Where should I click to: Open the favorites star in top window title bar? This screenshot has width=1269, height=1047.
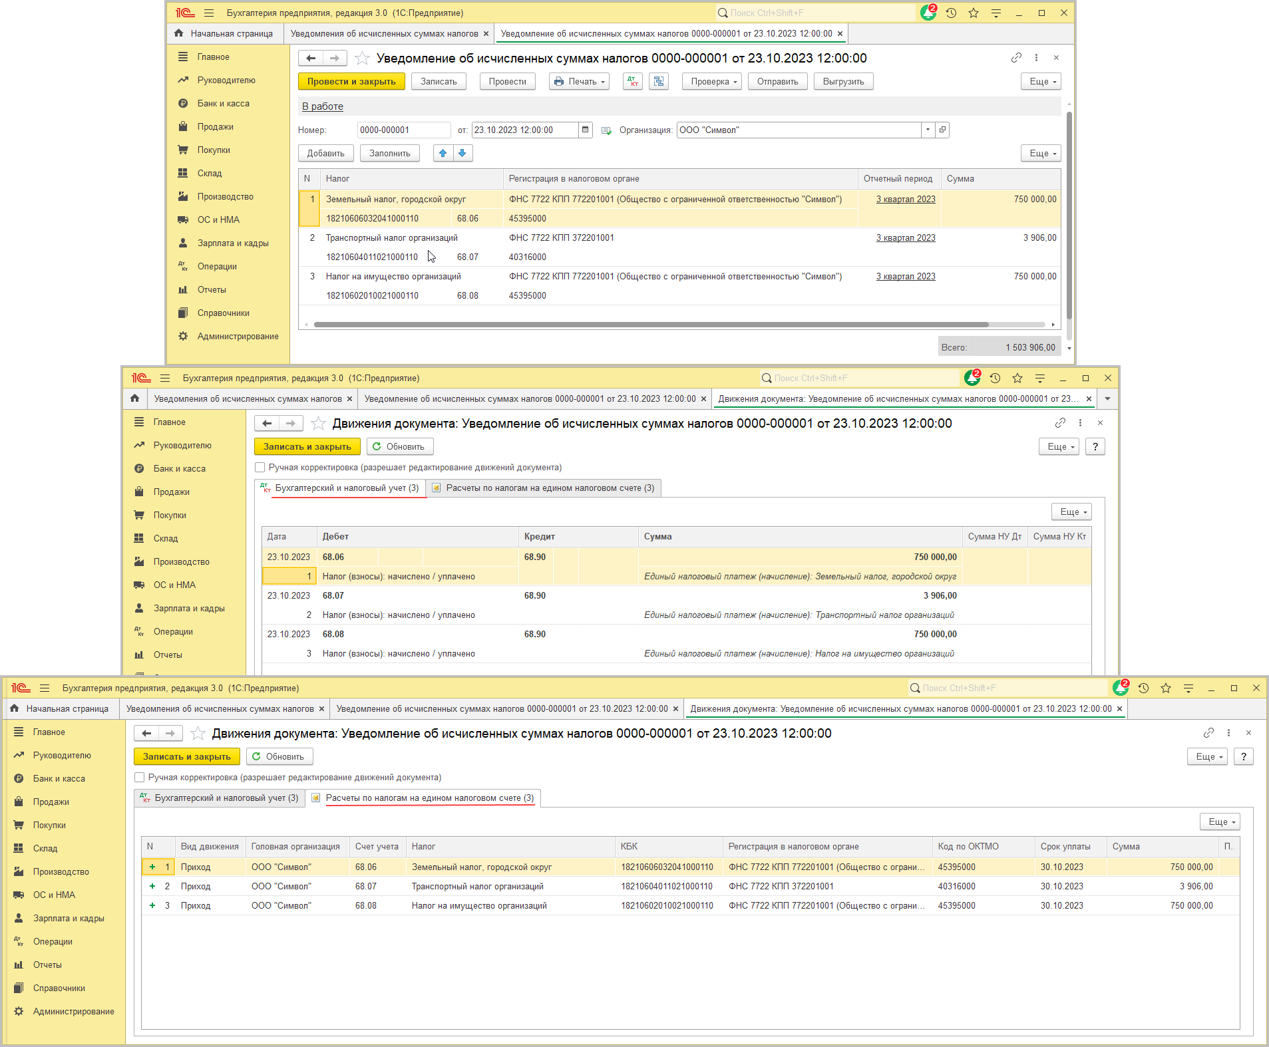974,13
